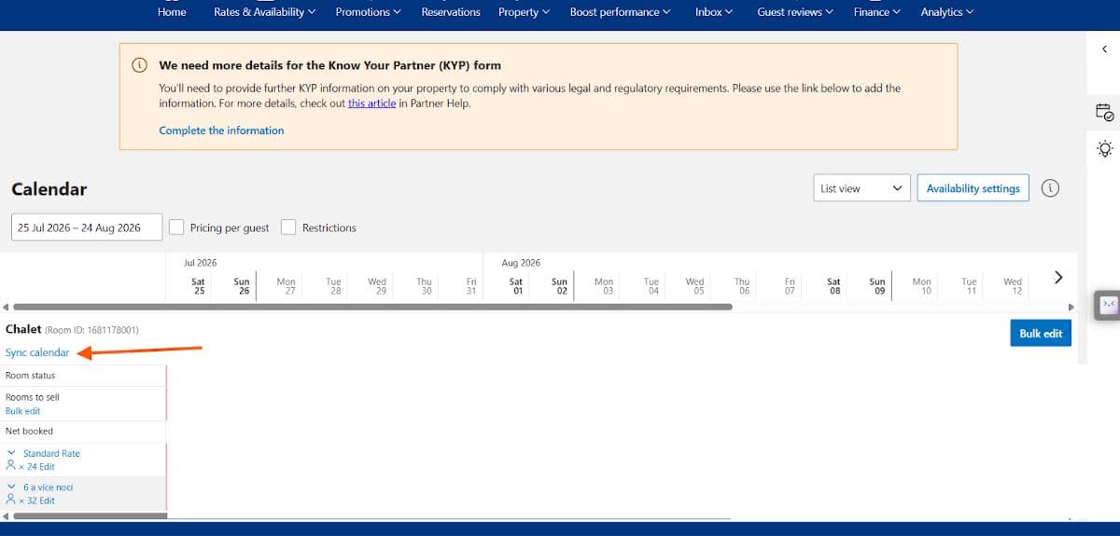Select Mon 27 date column
Screen dimensions: 1120x536
click(x=286, y=285)
